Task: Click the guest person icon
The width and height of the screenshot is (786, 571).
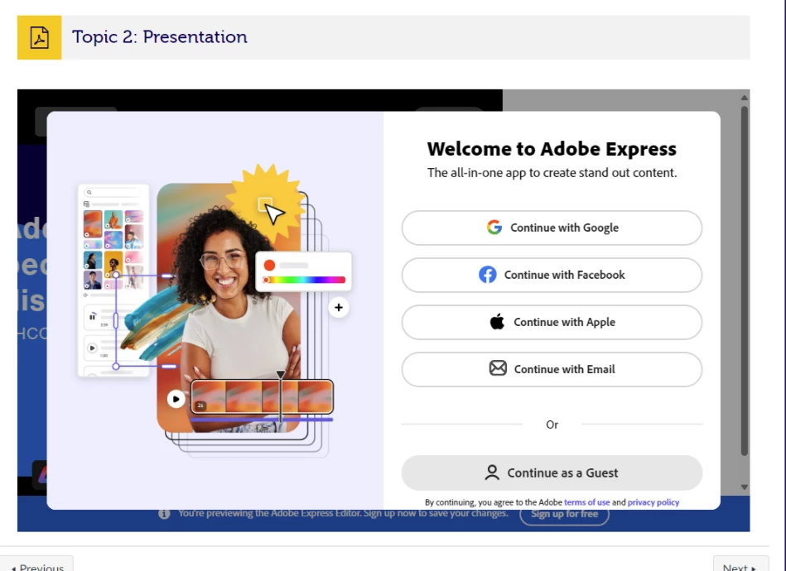Action: pyautogui.click(x=492, y=473)
